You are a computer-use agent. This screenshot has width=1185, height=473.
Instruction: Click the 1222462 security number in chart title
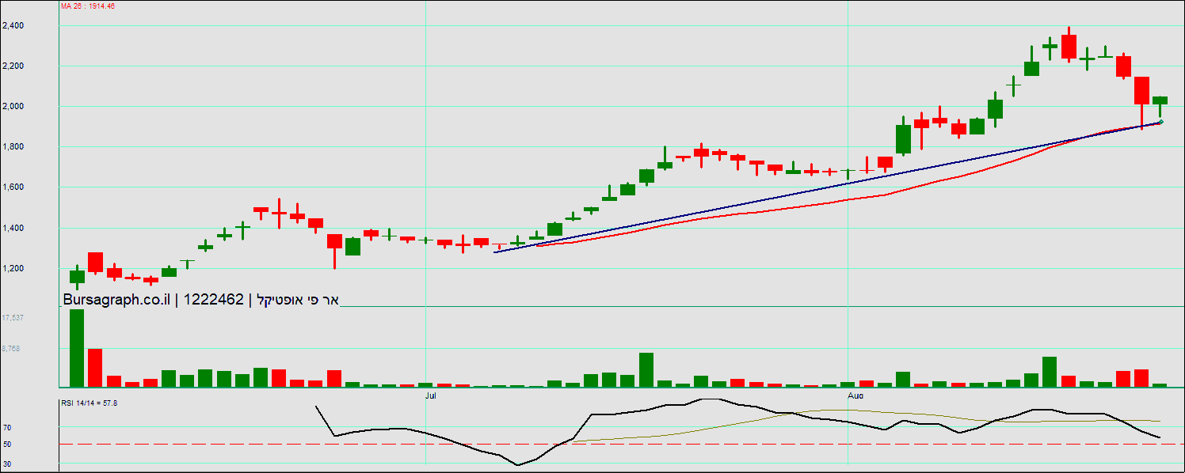click(213, 299)
